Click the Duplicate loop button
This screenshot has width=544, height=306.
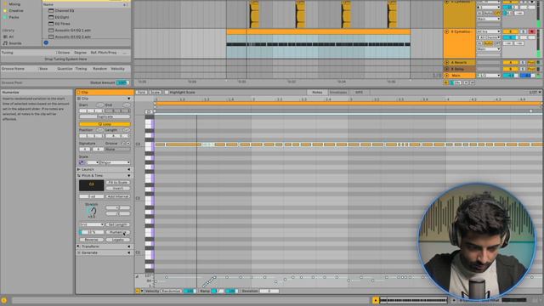[105, 117]
